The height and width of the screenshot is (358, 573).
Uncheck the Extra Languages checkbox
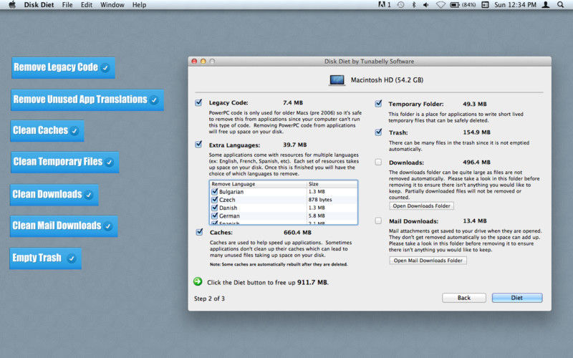(198, 145)
